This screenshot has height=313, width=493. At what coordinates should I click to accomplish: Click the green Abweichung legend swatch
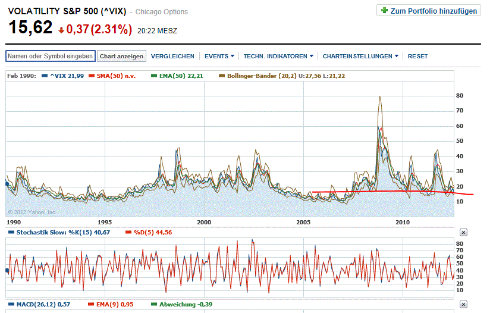pos(154,305)
